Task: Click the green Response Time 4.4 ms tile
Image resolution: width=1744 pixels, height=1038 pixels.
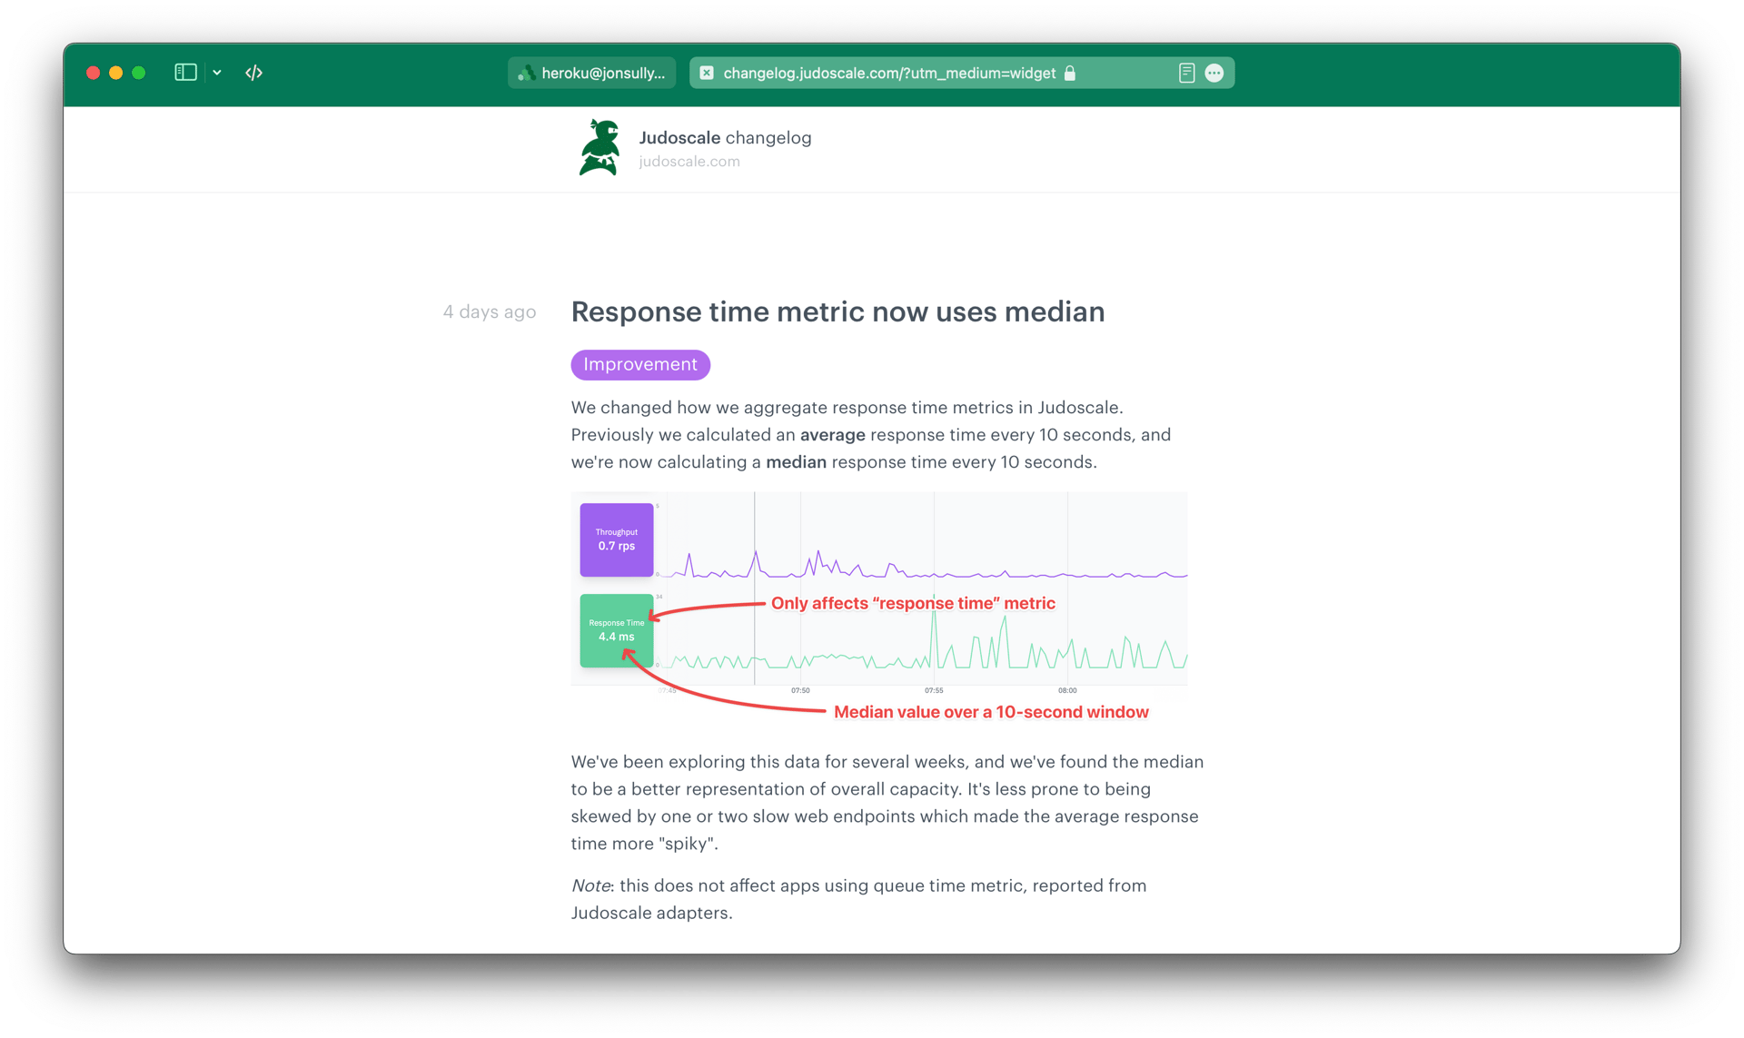Action: (x=616, y=630)
